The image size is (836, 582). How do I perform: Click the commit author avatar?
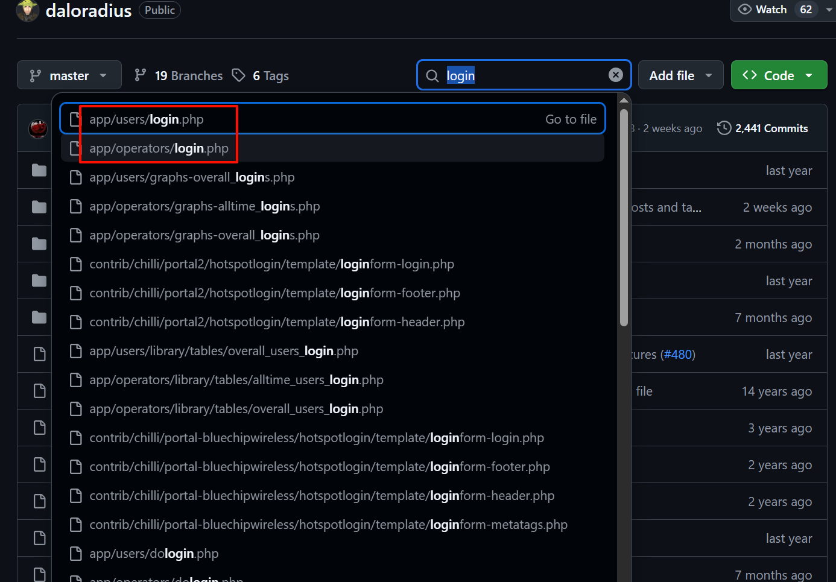38,128
